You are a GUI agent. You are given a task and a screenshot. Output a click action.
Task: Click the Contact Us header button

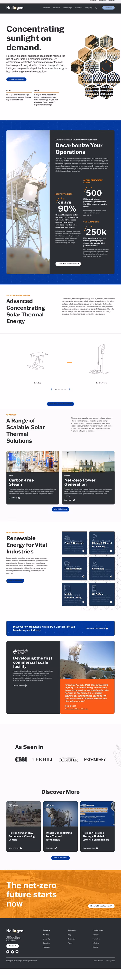(108, 8)
